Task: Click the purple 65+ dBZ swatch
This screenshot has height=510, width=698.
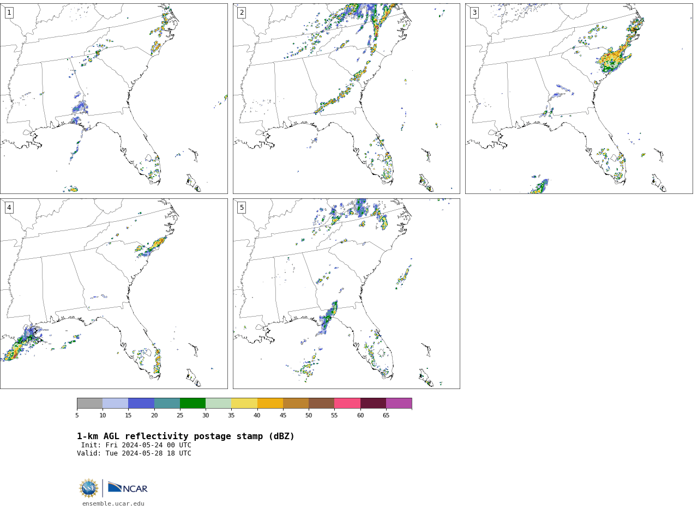Action: [399, 403]
